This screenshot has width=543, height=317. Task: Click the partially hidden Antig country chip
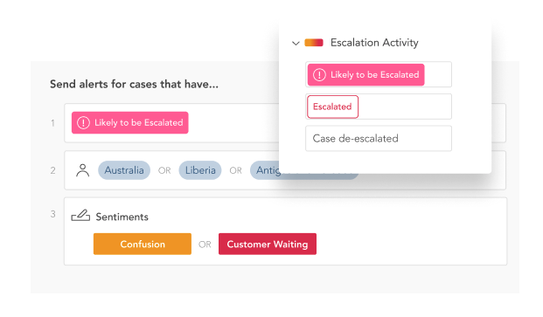coord(265,170)
